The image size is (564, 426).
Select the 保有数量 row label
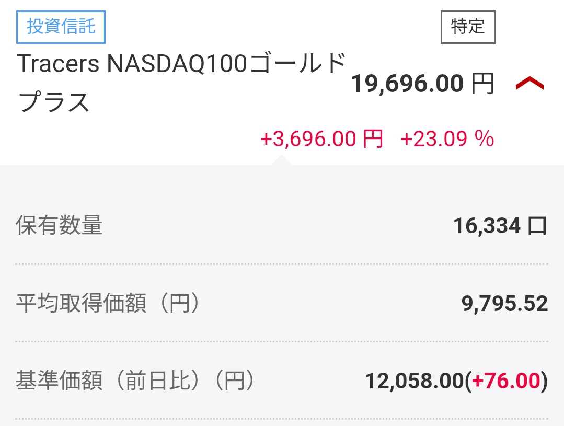click(x=59, y=226)
